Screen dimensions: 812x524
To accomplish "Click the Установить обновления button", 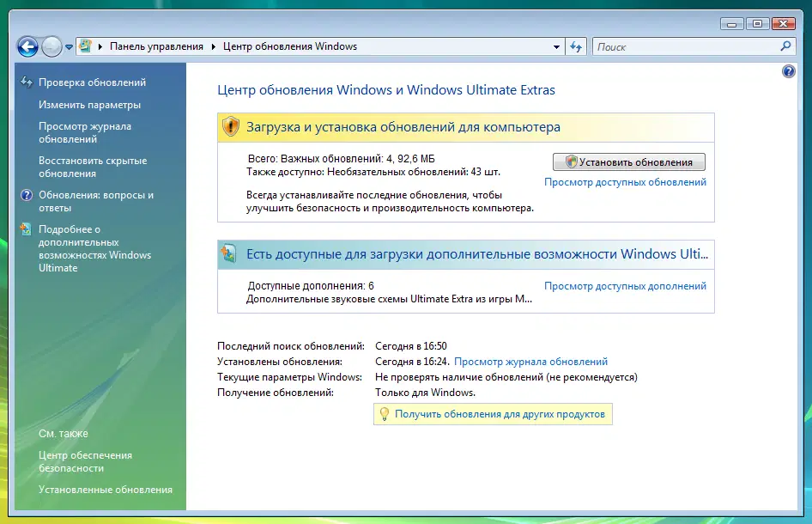I will click(x=628, y=161).
